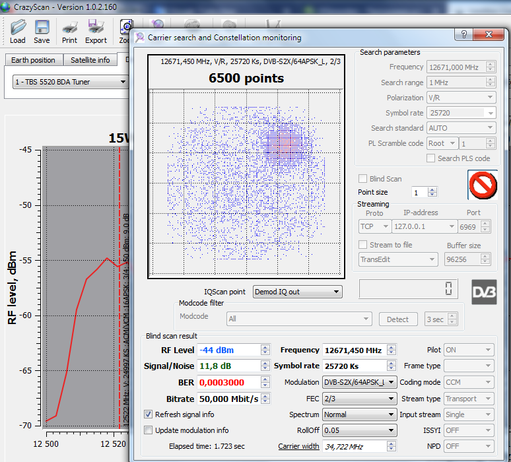This screenshot has width=511, height=462.
Task: Click the PL Scramble code number field
Action: 477,143
